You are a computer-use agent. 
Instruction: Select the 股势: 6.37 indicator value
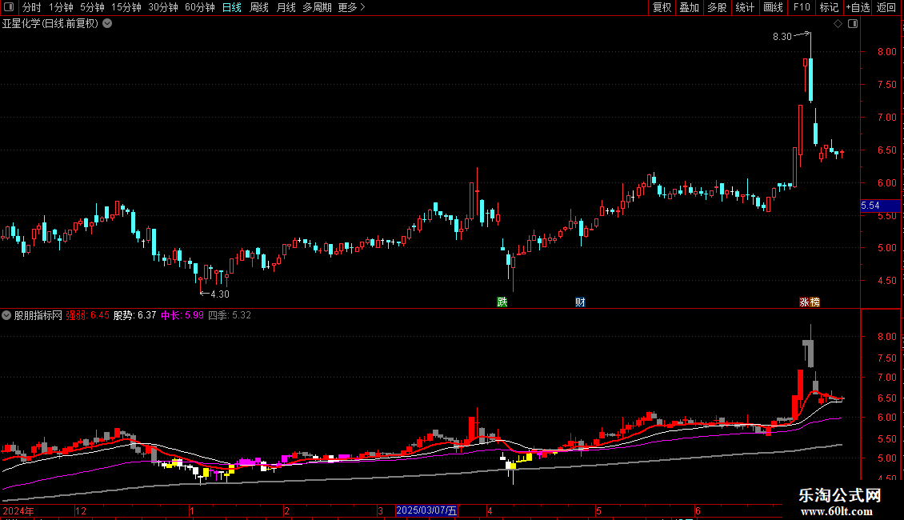(134, 315)
